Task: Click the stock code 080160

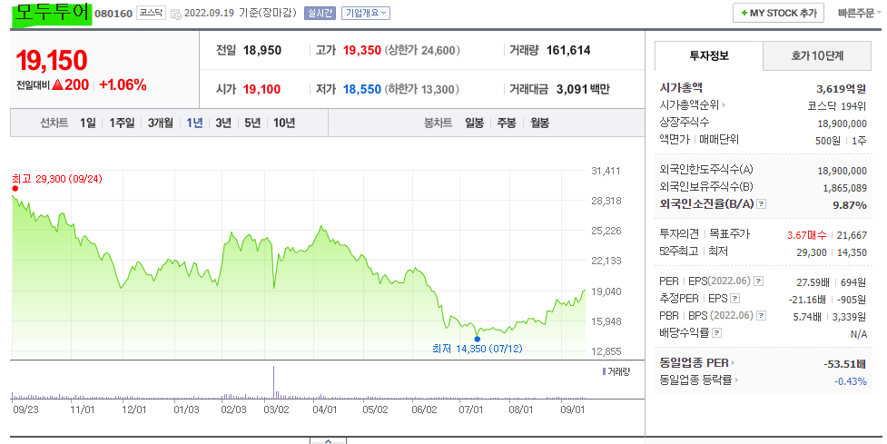Action: tap(113, 14)
